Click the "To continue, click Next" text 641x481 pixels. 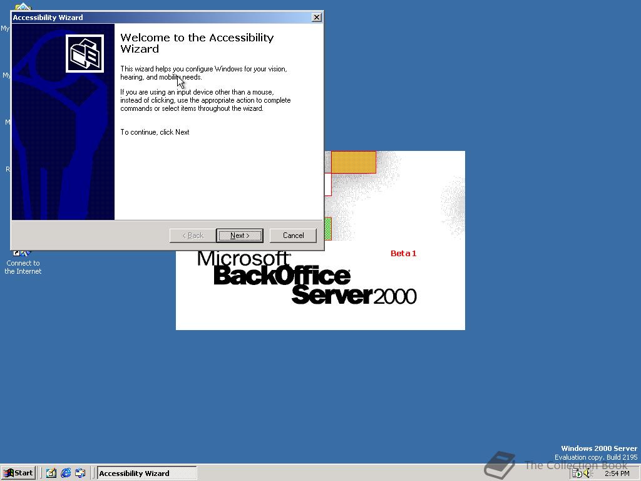(155, 132)
